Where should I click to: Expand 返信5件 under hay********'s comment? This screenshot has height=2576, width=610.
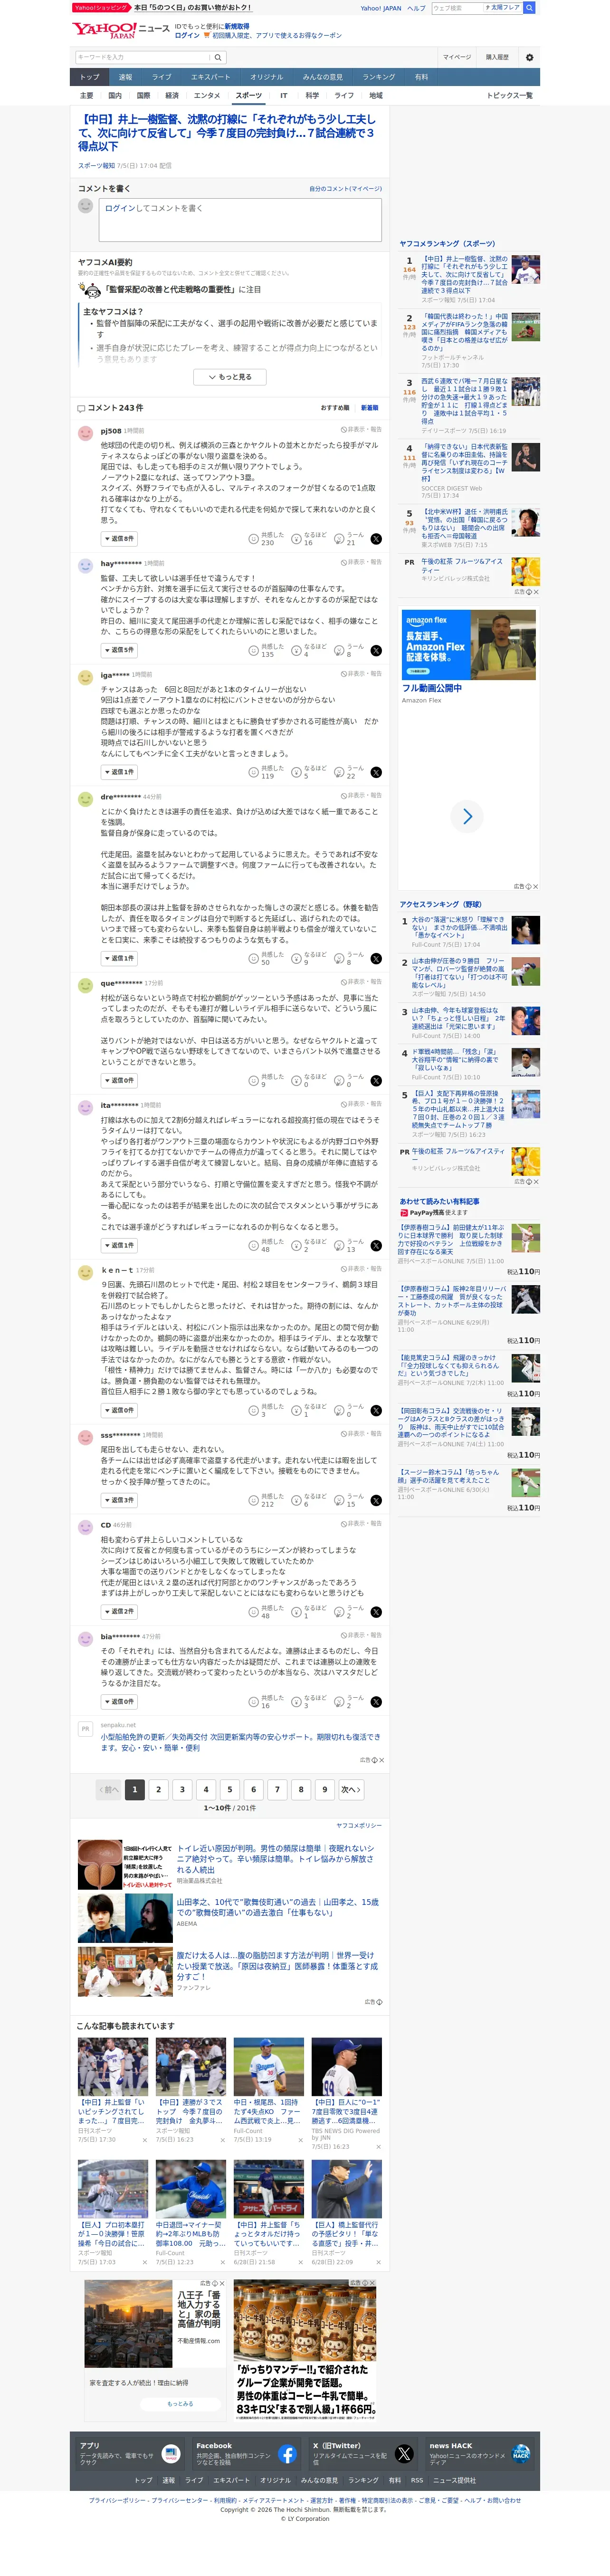point(119,650)
